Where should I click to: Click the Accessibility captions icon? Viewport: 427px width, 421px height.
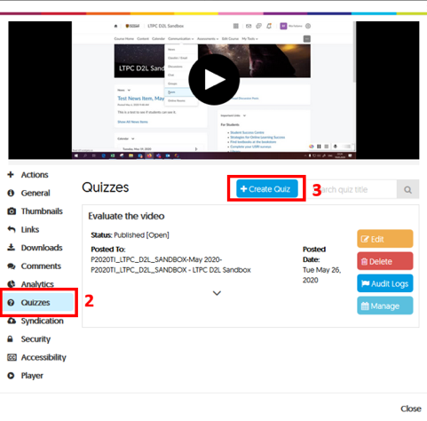pyautogui.click(x=12, y=357)
